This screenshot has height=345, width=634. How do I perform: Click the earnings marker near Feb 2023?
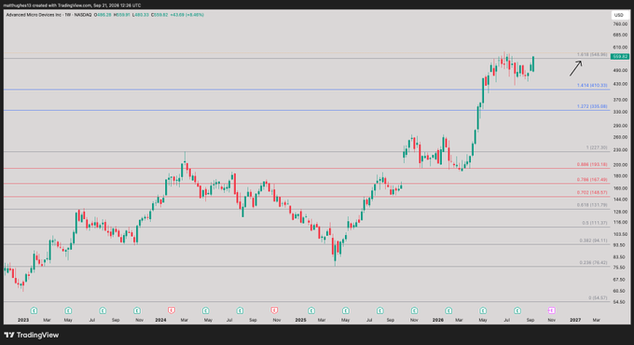(x=34, y=310)
